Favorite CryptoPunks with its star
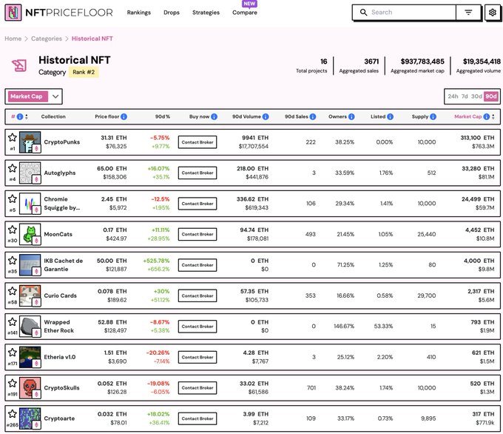Screen dimensions: 503x434 pos(13,138)
